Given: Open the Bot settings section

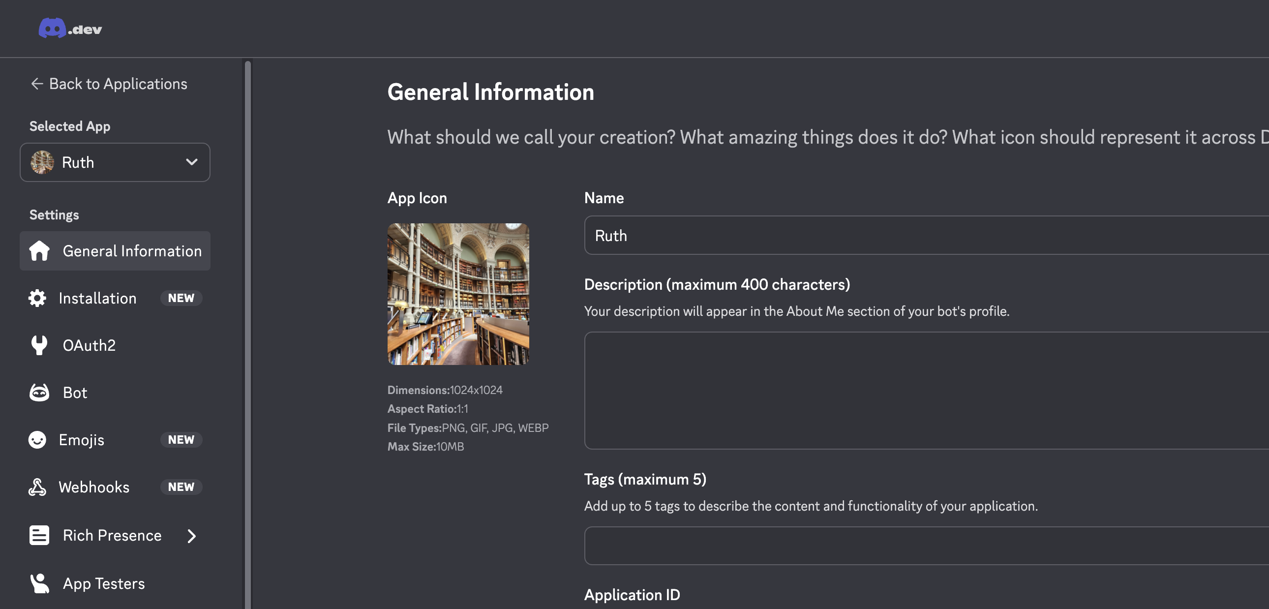Looking at the screenshot, I should click(x=75, y=393).
